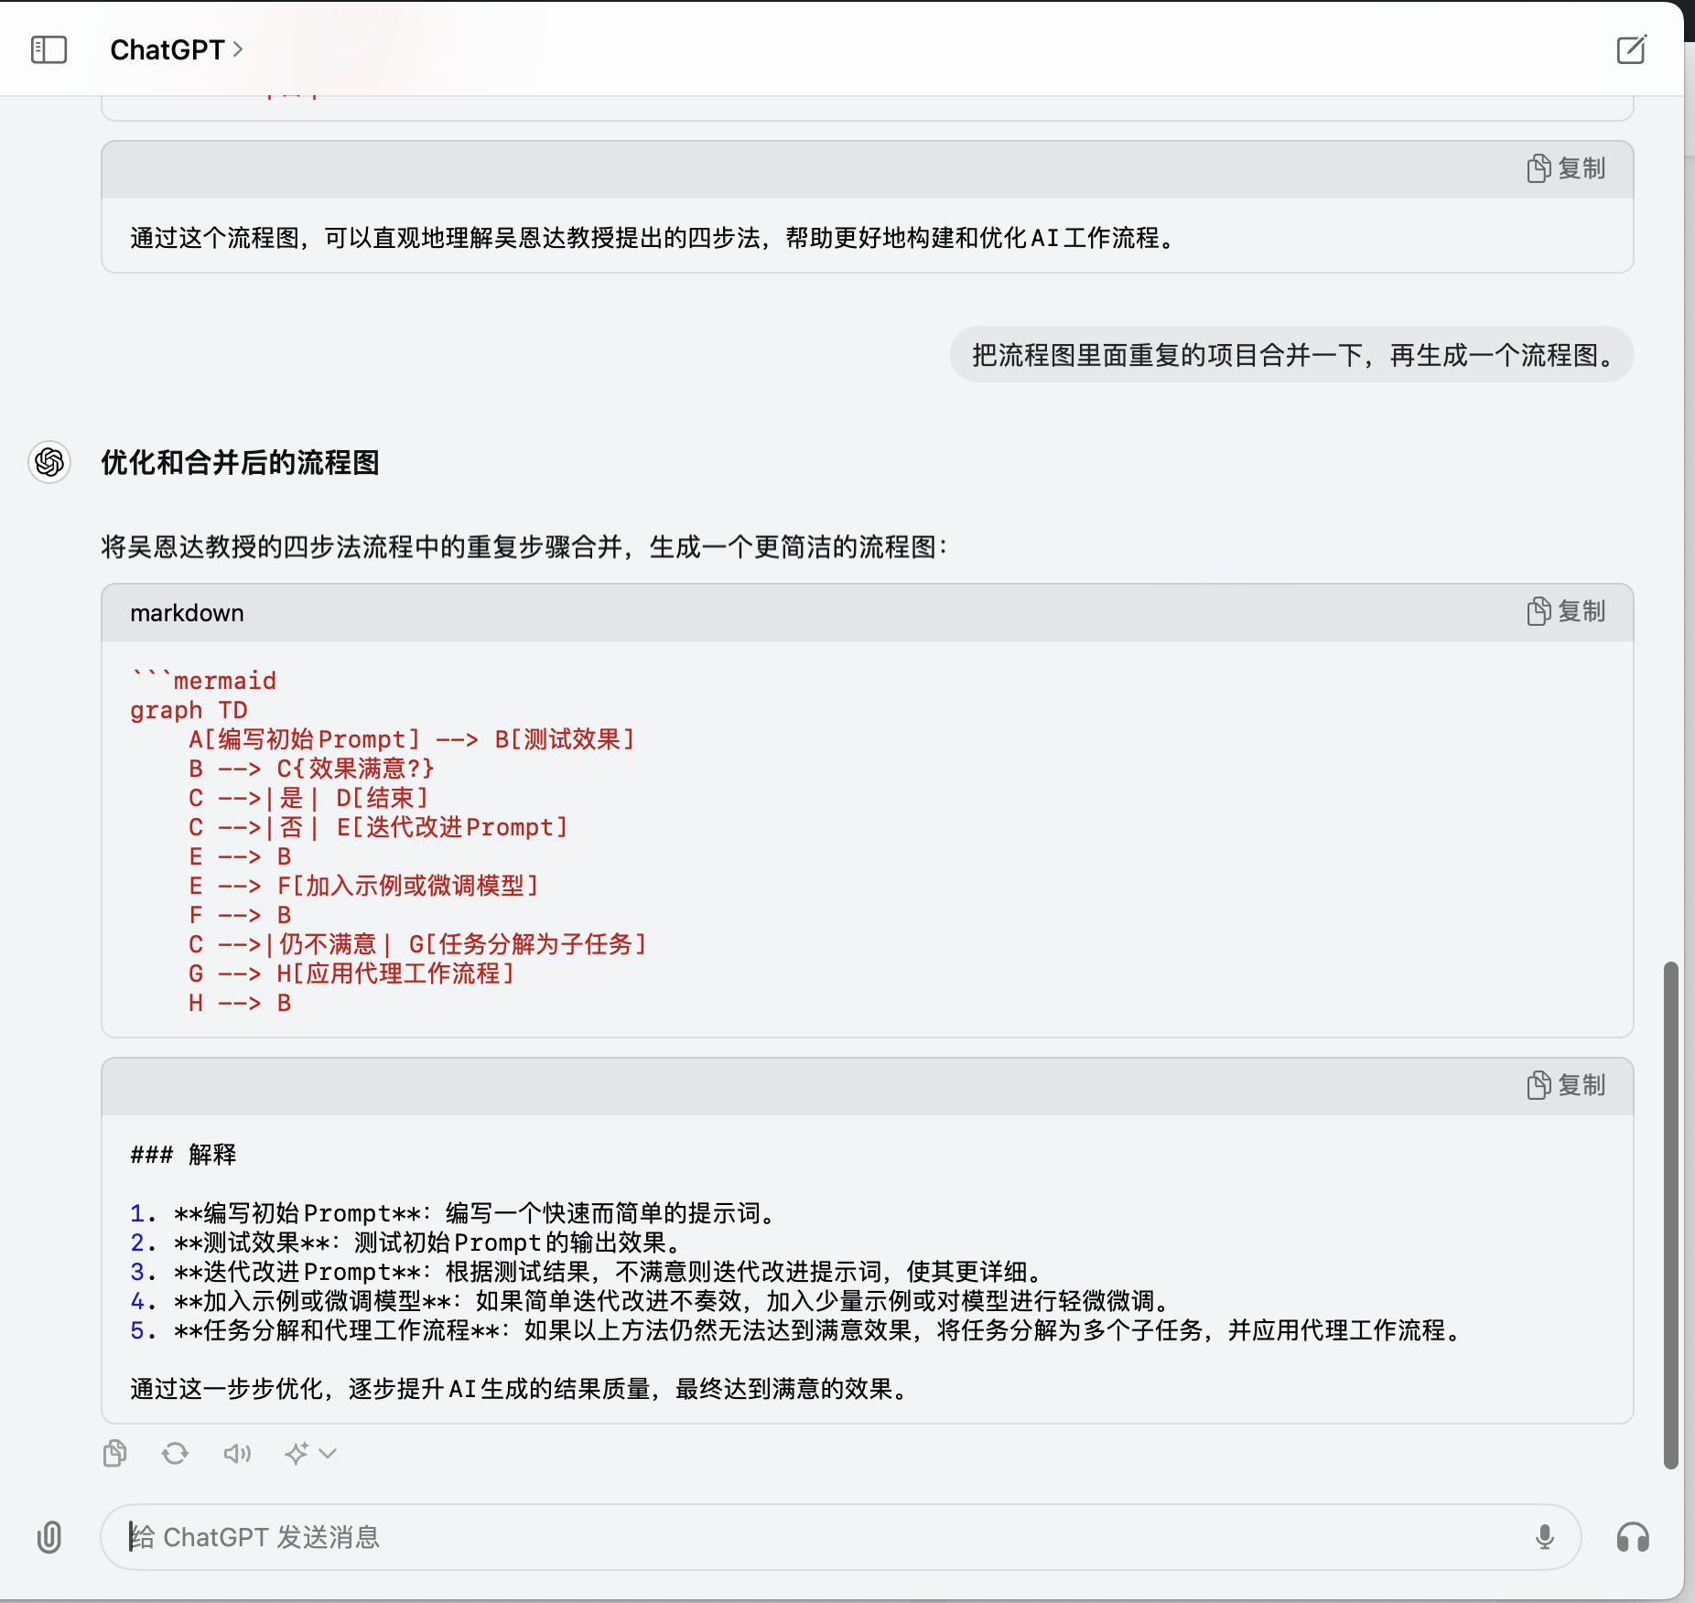Start dictation with the microphone icon

[1545, 1537]
